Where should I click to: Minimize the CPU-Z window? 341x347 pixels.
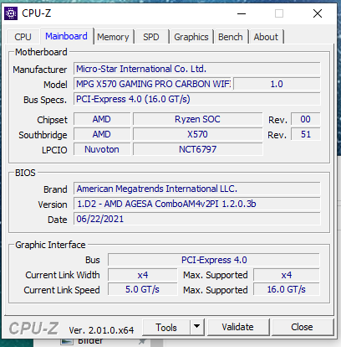(242, 13)
